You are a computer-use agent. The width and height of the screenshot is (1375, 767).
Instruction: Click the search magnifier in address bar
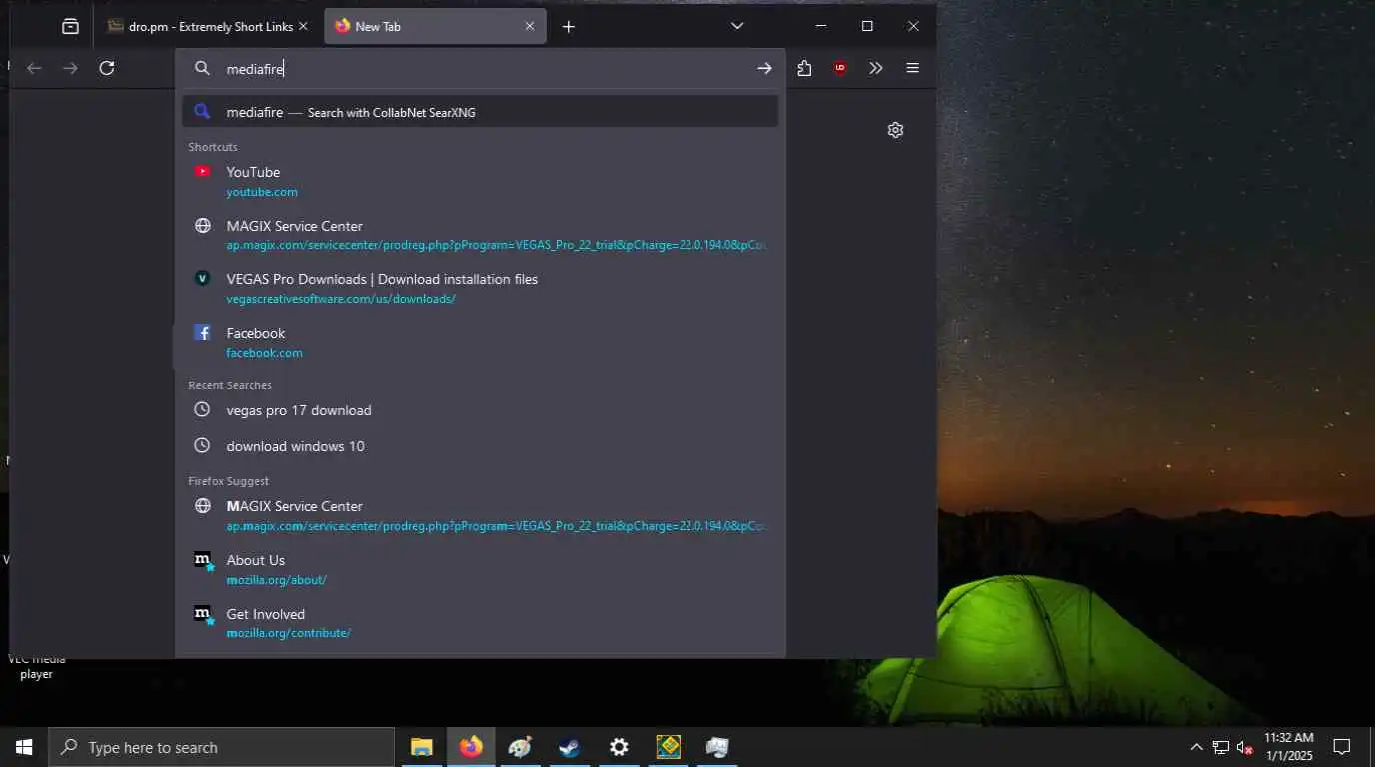point(202,68)
